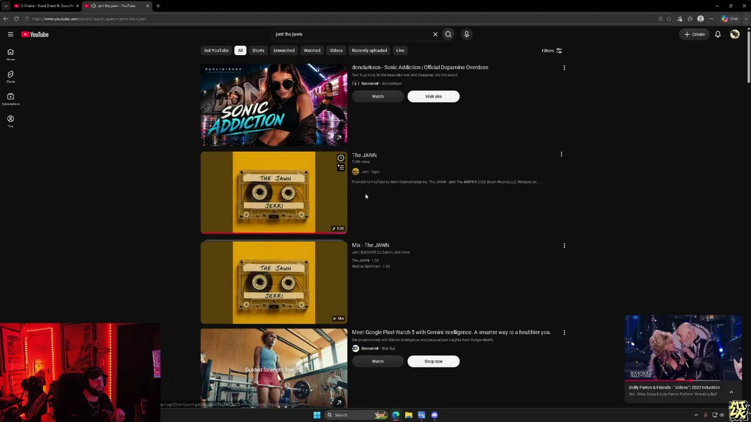Click the YouTube search box

352,34
